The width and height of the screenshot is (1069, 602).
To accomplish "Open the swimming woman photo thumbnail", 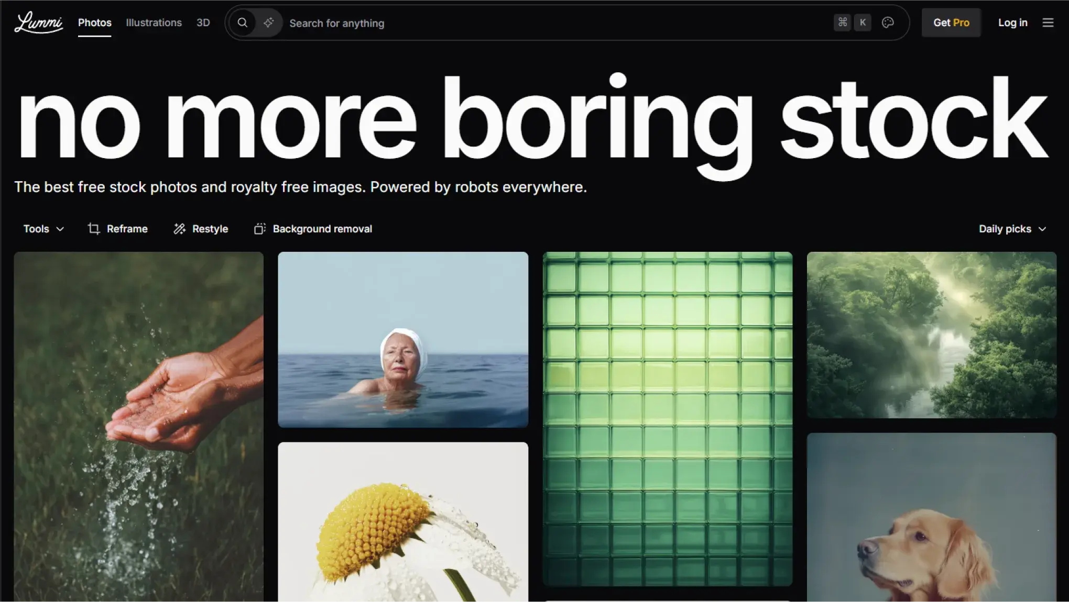I will pyautogui.click(x=402, y=340).
